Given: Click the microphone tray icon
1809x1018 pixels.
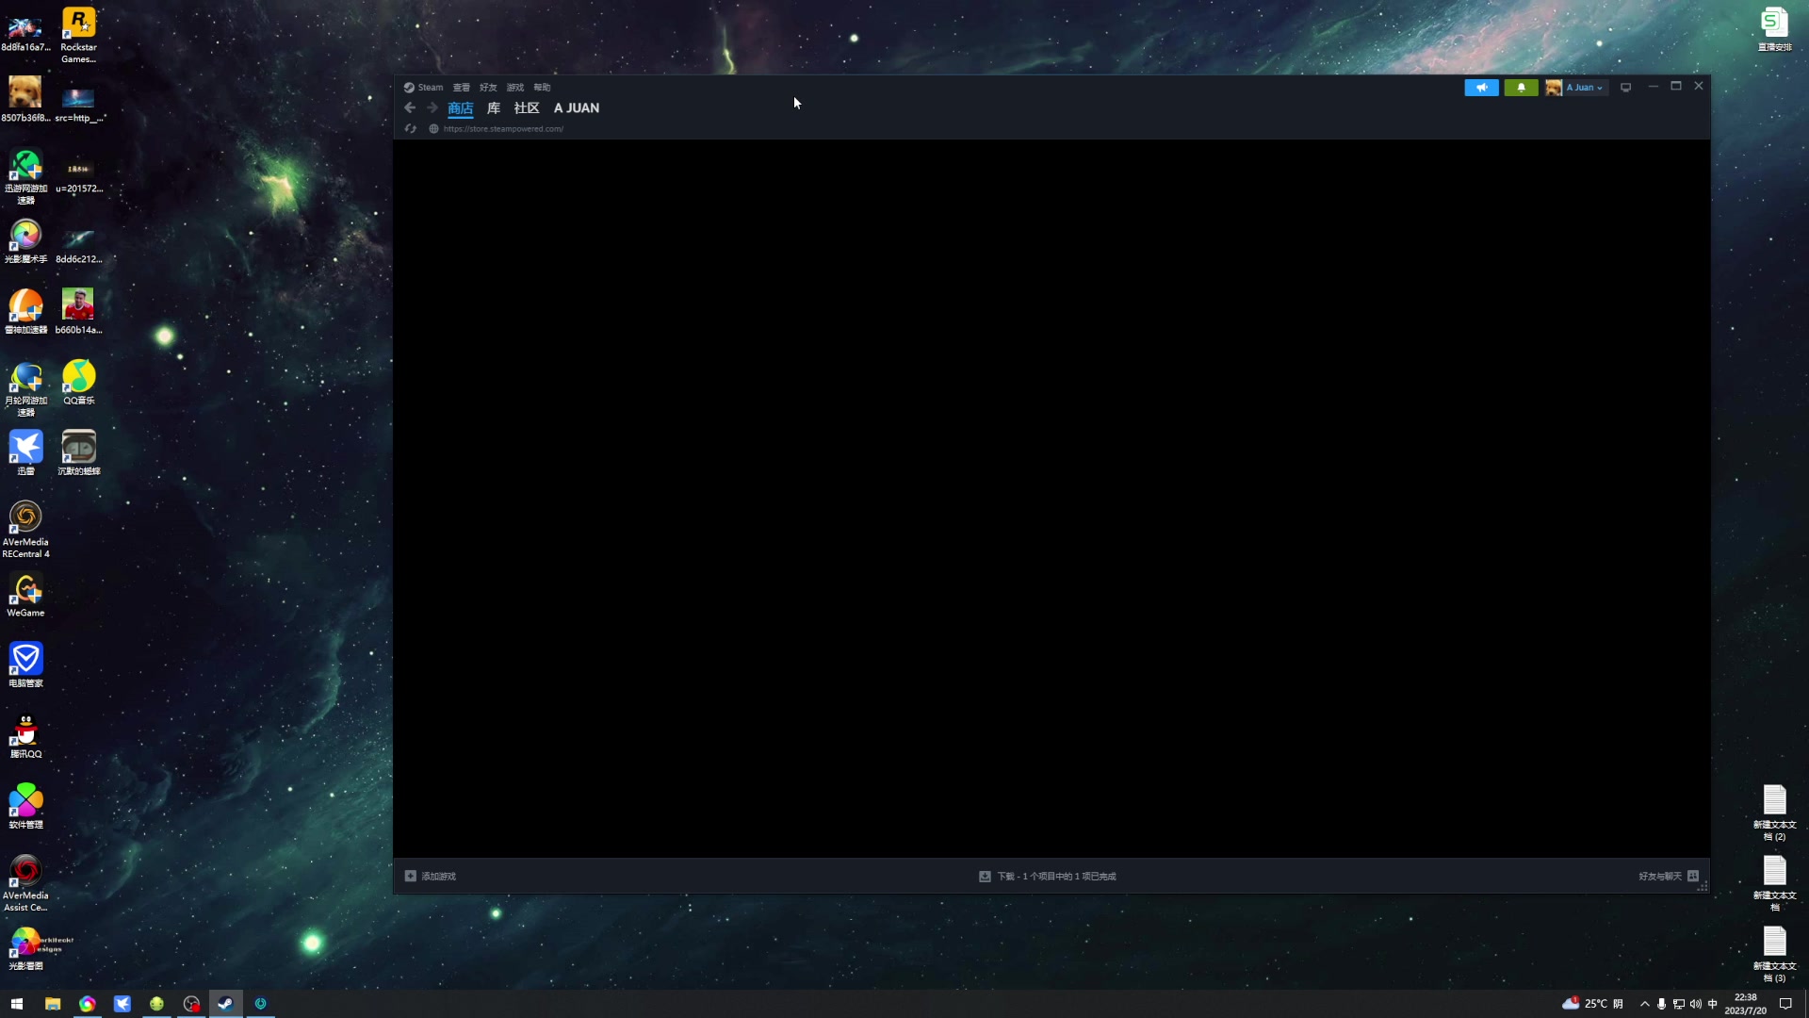Looking at the screenshot, I should tap(1661, 1004).
